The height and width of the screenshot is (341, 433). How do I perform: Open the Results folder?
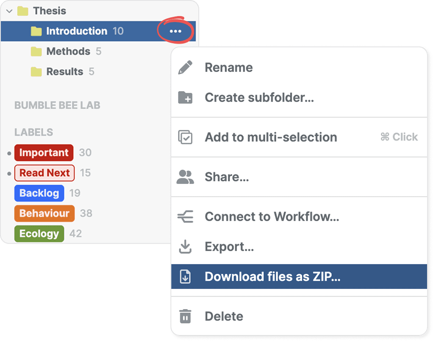[64, 72]
